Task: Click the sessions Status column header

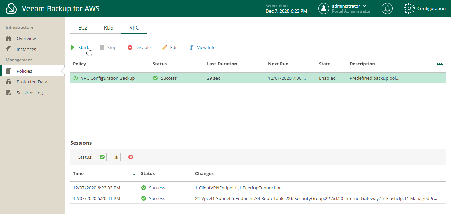Action: pos(148,173)
